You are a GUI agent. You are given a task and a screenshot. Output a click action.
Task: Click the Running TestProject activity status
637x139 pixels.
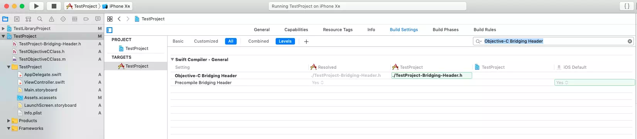pyautogui.click(x=368, y=6)
